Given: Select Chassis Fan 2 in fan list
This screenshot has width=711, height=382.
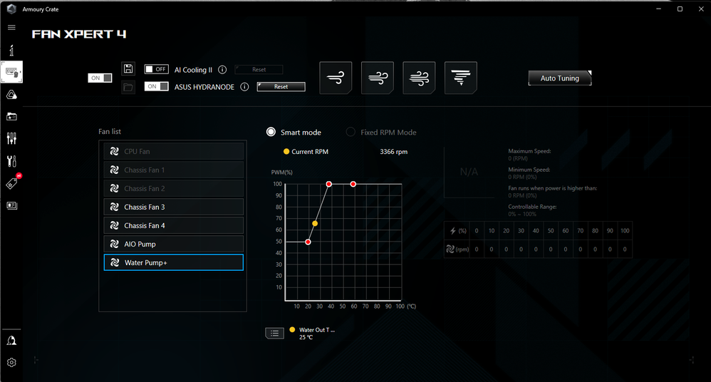Looking at the screenshot, I should (x=174, y=188).
